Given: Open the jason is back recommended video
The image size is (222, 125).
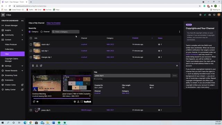Looking at the screenshot, I should pos(77,83).
